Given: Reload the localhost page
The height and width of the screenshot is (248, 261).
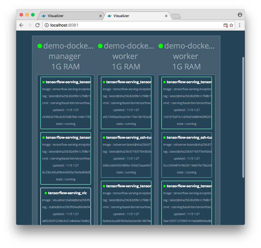Looking at the screenshot, I should (38, 25).
